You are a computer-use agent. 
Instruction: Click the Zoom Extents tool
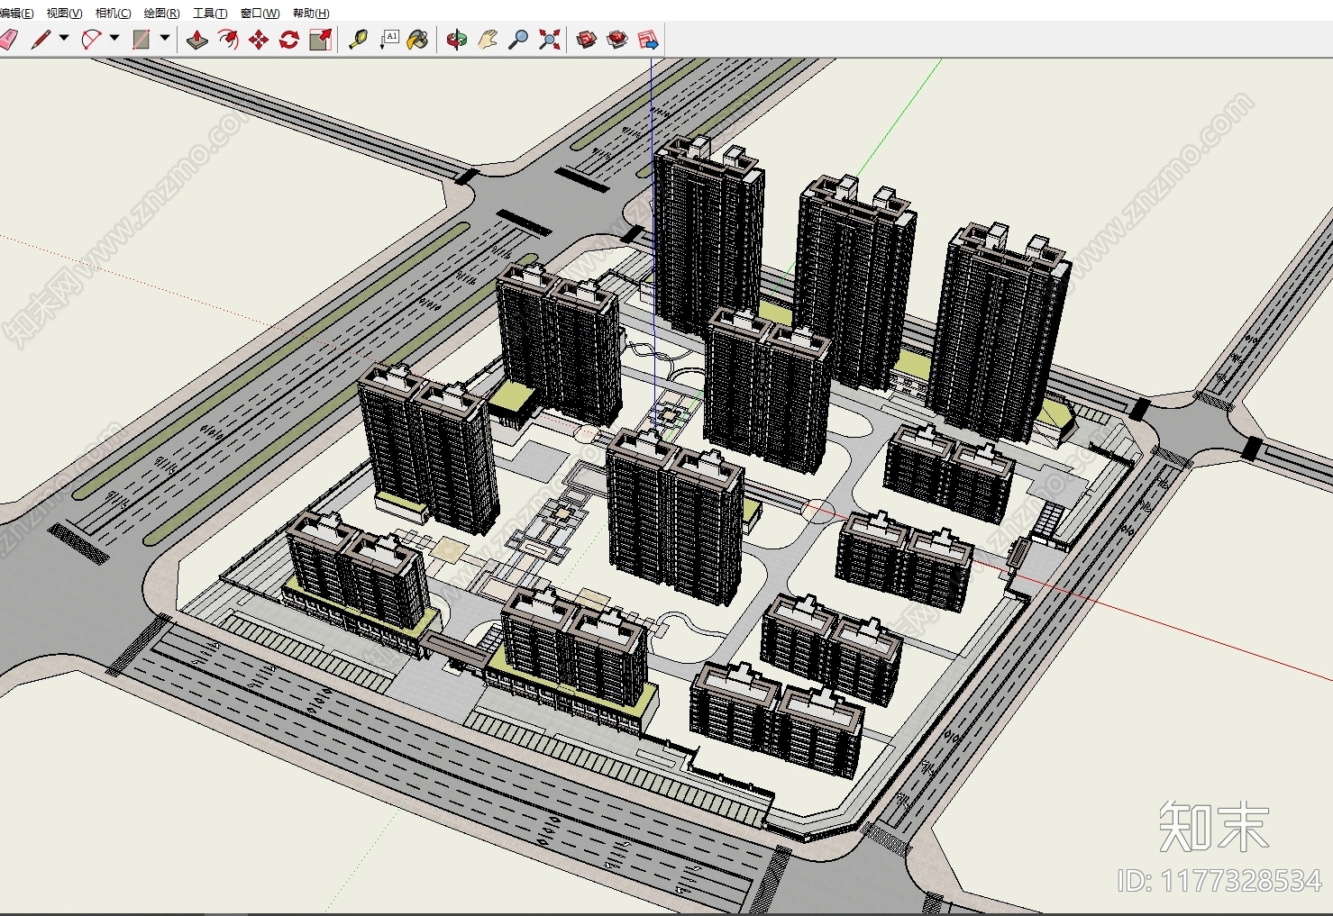[549, 40]
